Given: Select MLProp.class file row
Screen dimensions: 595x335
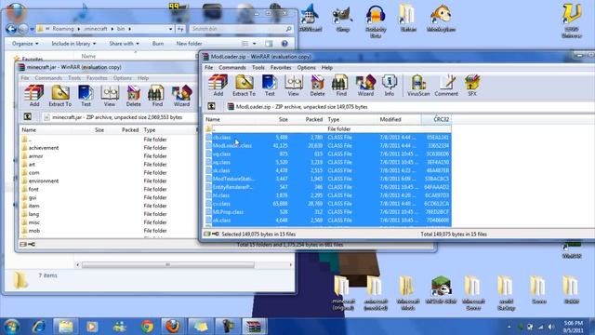Looking at the screenshot, I should [x=328, y=212].
